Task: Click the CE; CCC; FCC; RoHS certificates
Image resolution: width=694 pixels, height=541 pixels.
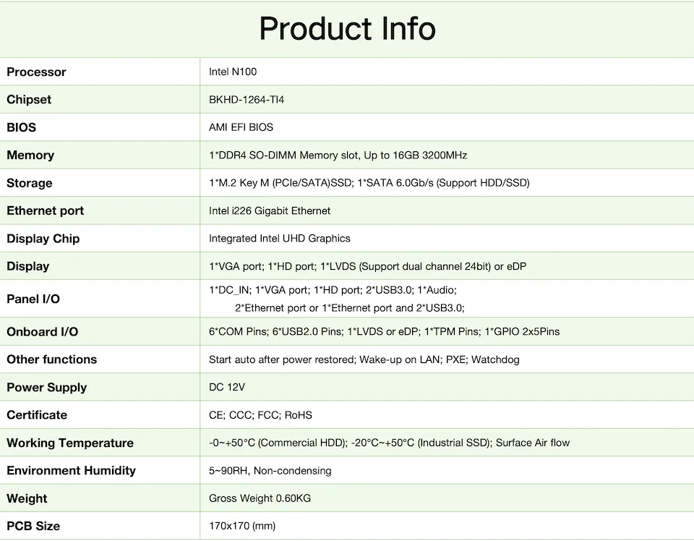Action: (x=260, y=415)
